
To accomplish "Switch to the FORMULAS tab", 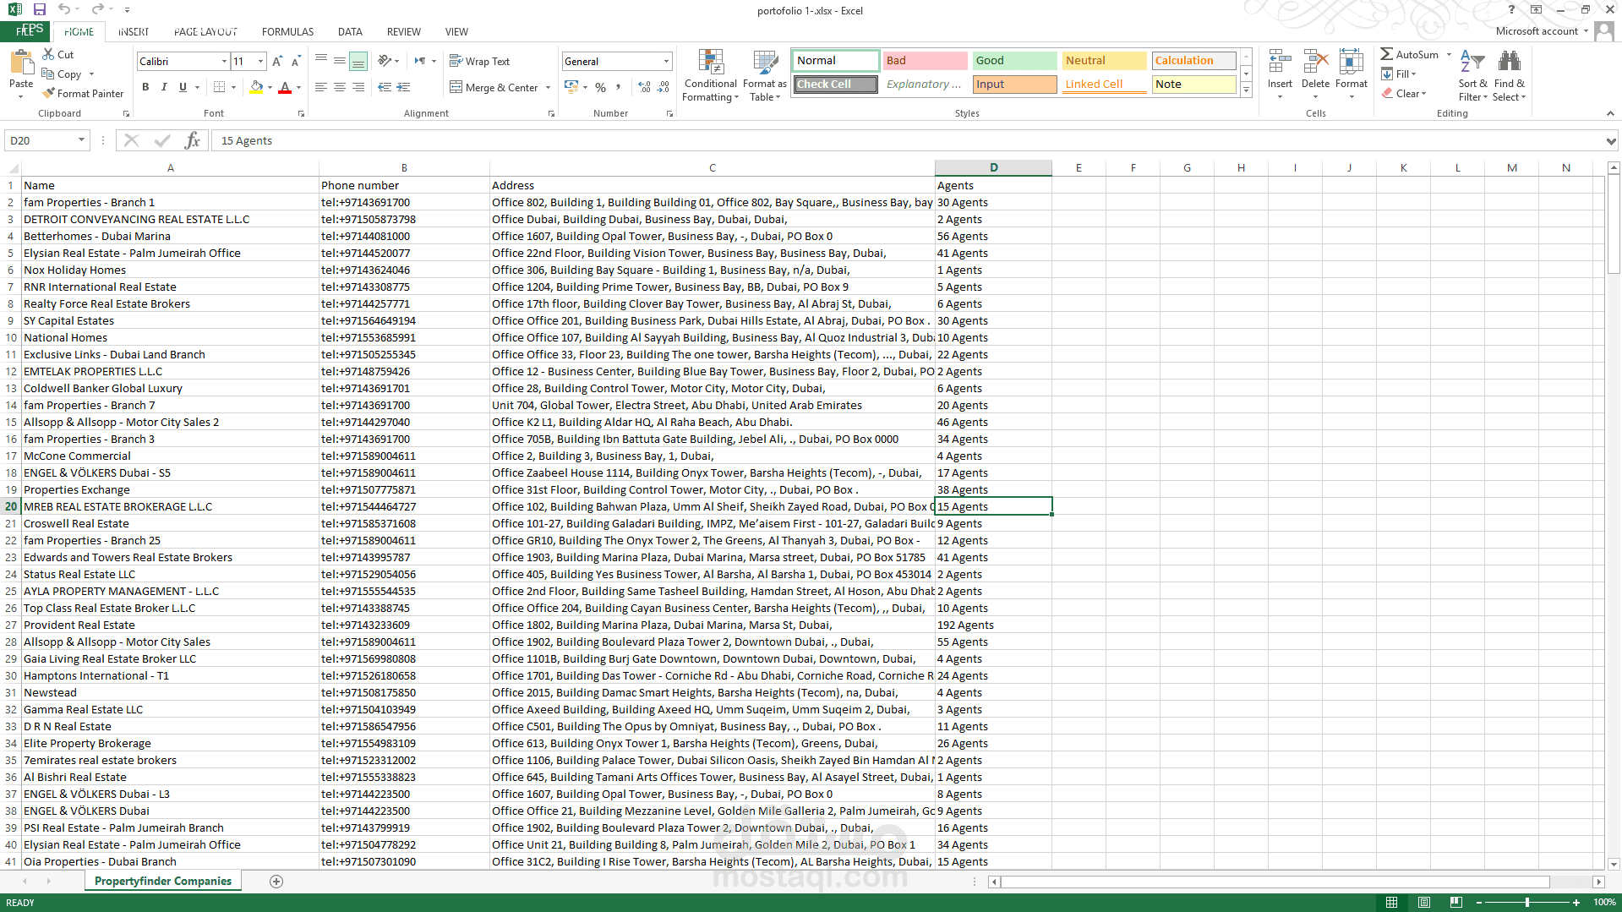I will [x=287, y=31].
